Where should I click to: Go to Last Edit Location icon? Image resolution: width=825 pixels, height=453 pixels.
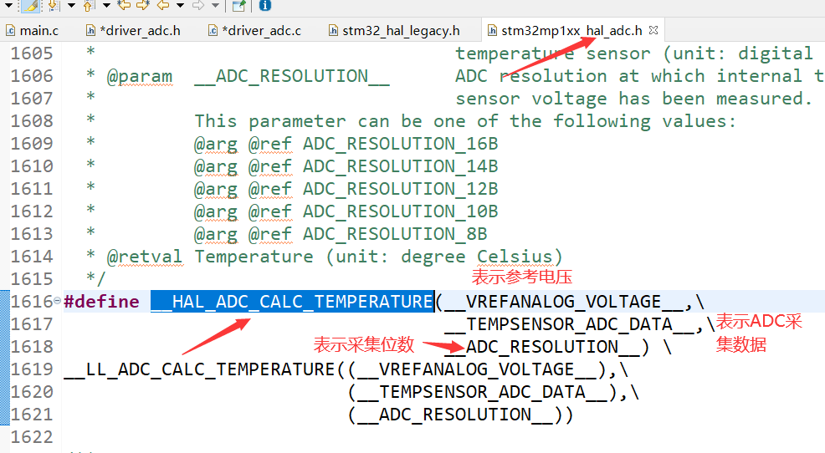coord(124,6)
